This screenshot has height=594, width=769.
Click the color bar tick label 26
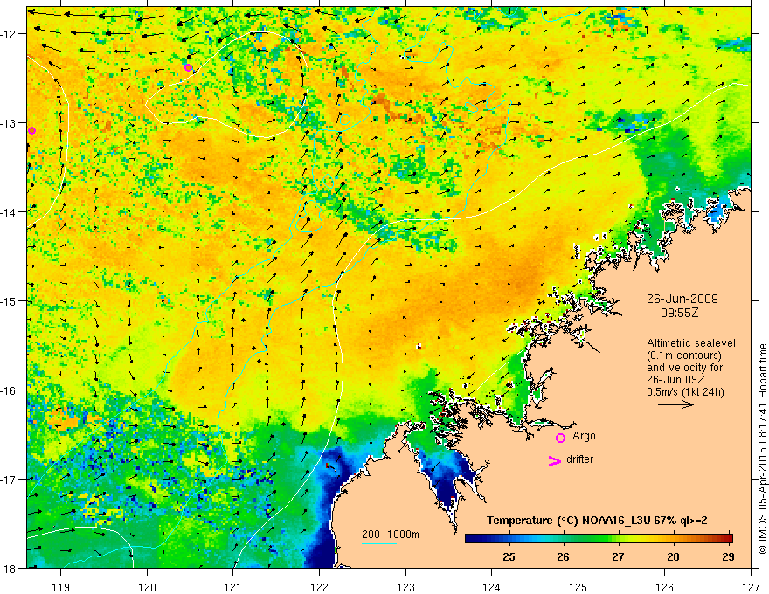pyautogui.click(x=563, y=556)
